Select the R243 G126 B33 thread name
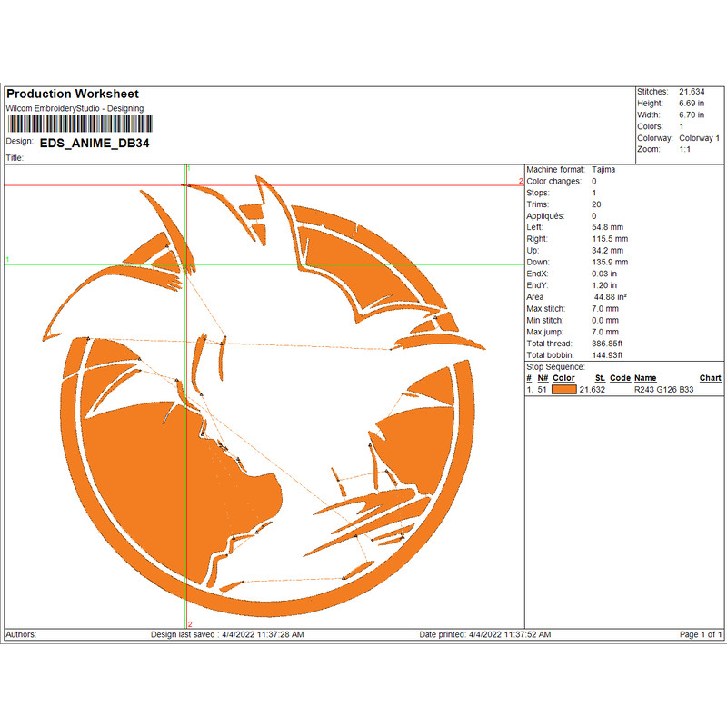Viewport: 727px width, 727px height. click(662, 389)
